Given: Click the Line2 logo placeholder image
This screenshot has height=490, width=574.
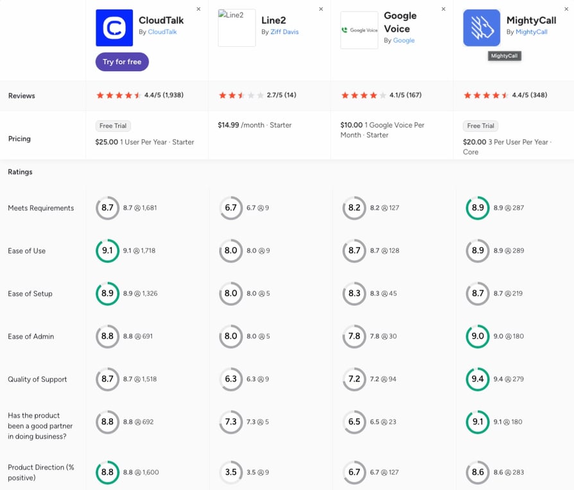Looking at the screenshot, I should pyautogui.click(x=237, y=28).
